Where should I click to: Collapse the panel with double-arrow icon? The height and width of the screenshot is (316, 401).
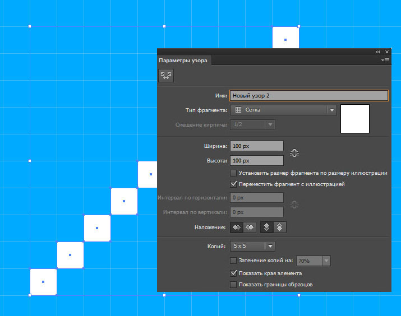pyautogui.click(x=378, y=52)
